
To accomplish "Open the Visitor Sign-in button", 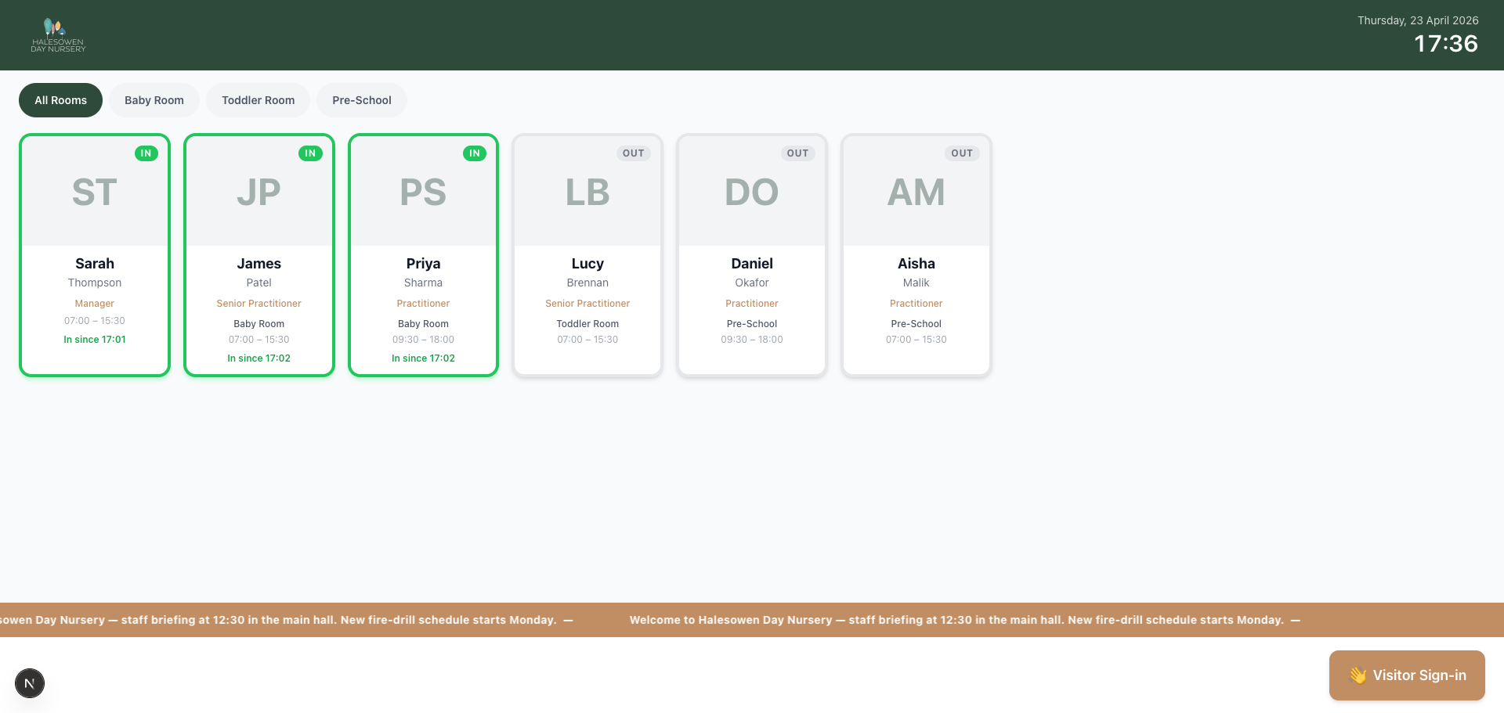I will (x=1407, y=675).
